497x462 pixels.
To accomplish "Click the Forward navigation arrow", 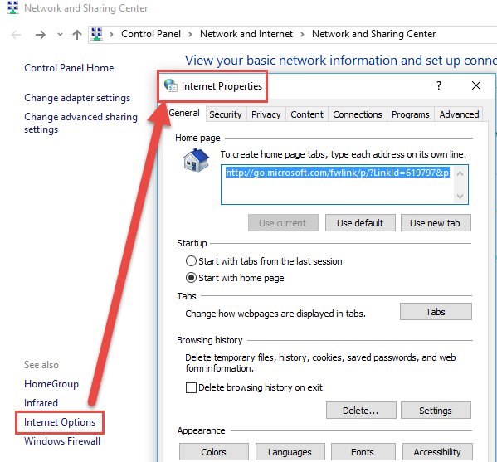I will (41, 35).
